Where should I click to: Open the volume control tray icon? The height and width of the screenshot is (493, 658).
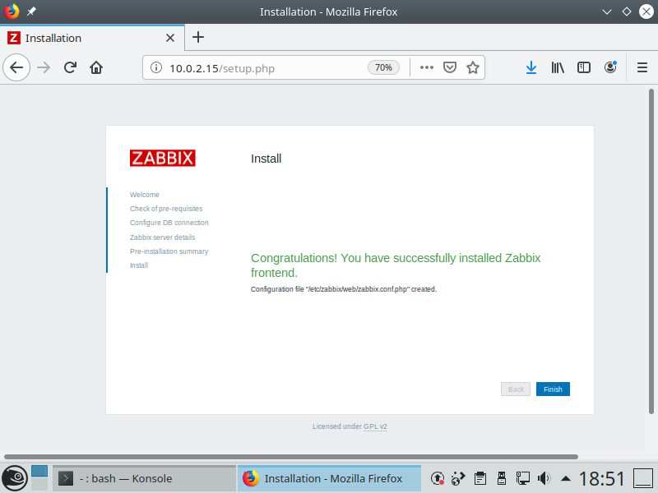tap(544, 478)
